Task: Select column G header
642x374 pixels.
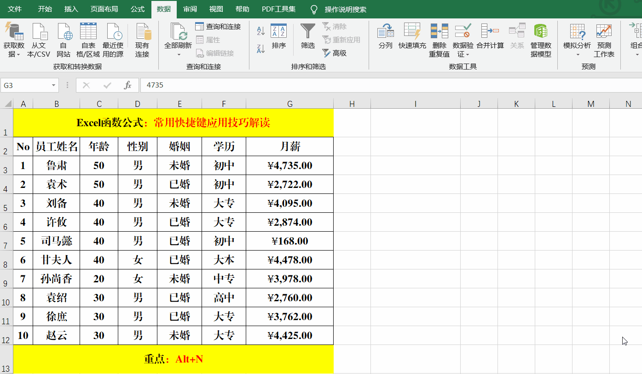Action: pos(290,104)
